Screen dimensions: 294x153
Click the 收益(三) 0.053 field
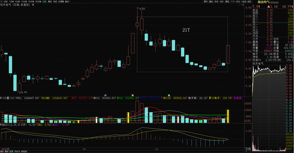[262, 60]
